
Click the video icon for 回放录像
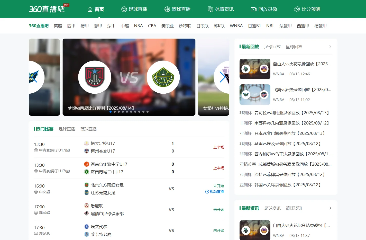pyautogui.click(x=254, y=9)
